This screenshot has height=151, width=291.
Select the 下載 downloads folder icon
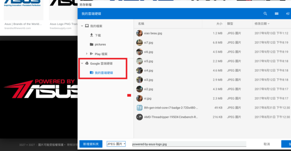91,35
